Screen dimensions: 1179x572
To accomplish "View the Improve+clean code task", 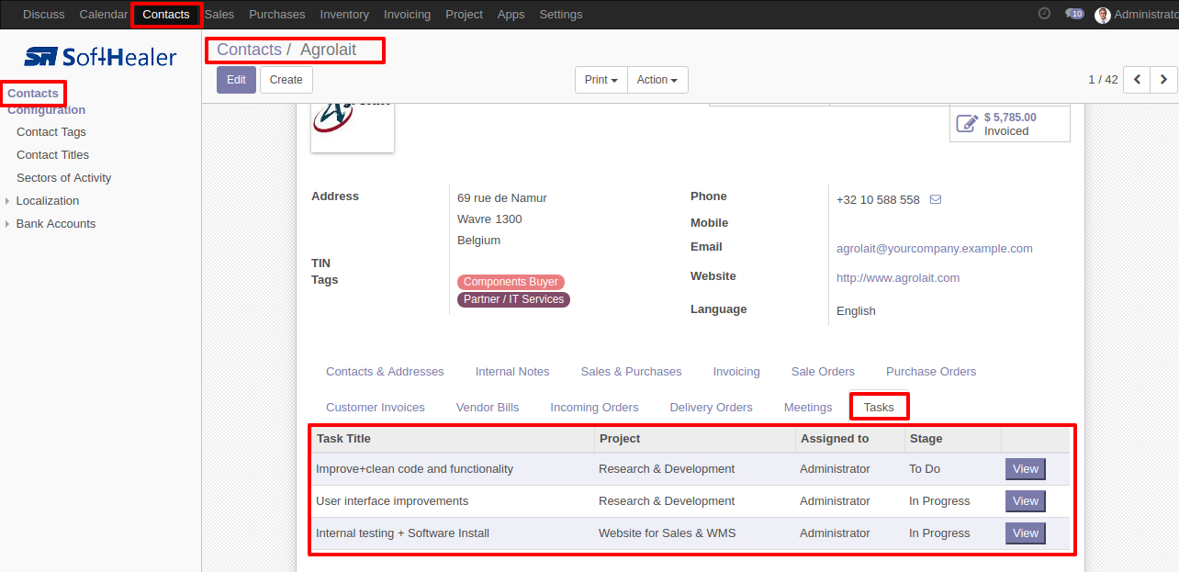I will pyautogui.click(x=1026, y=469).
